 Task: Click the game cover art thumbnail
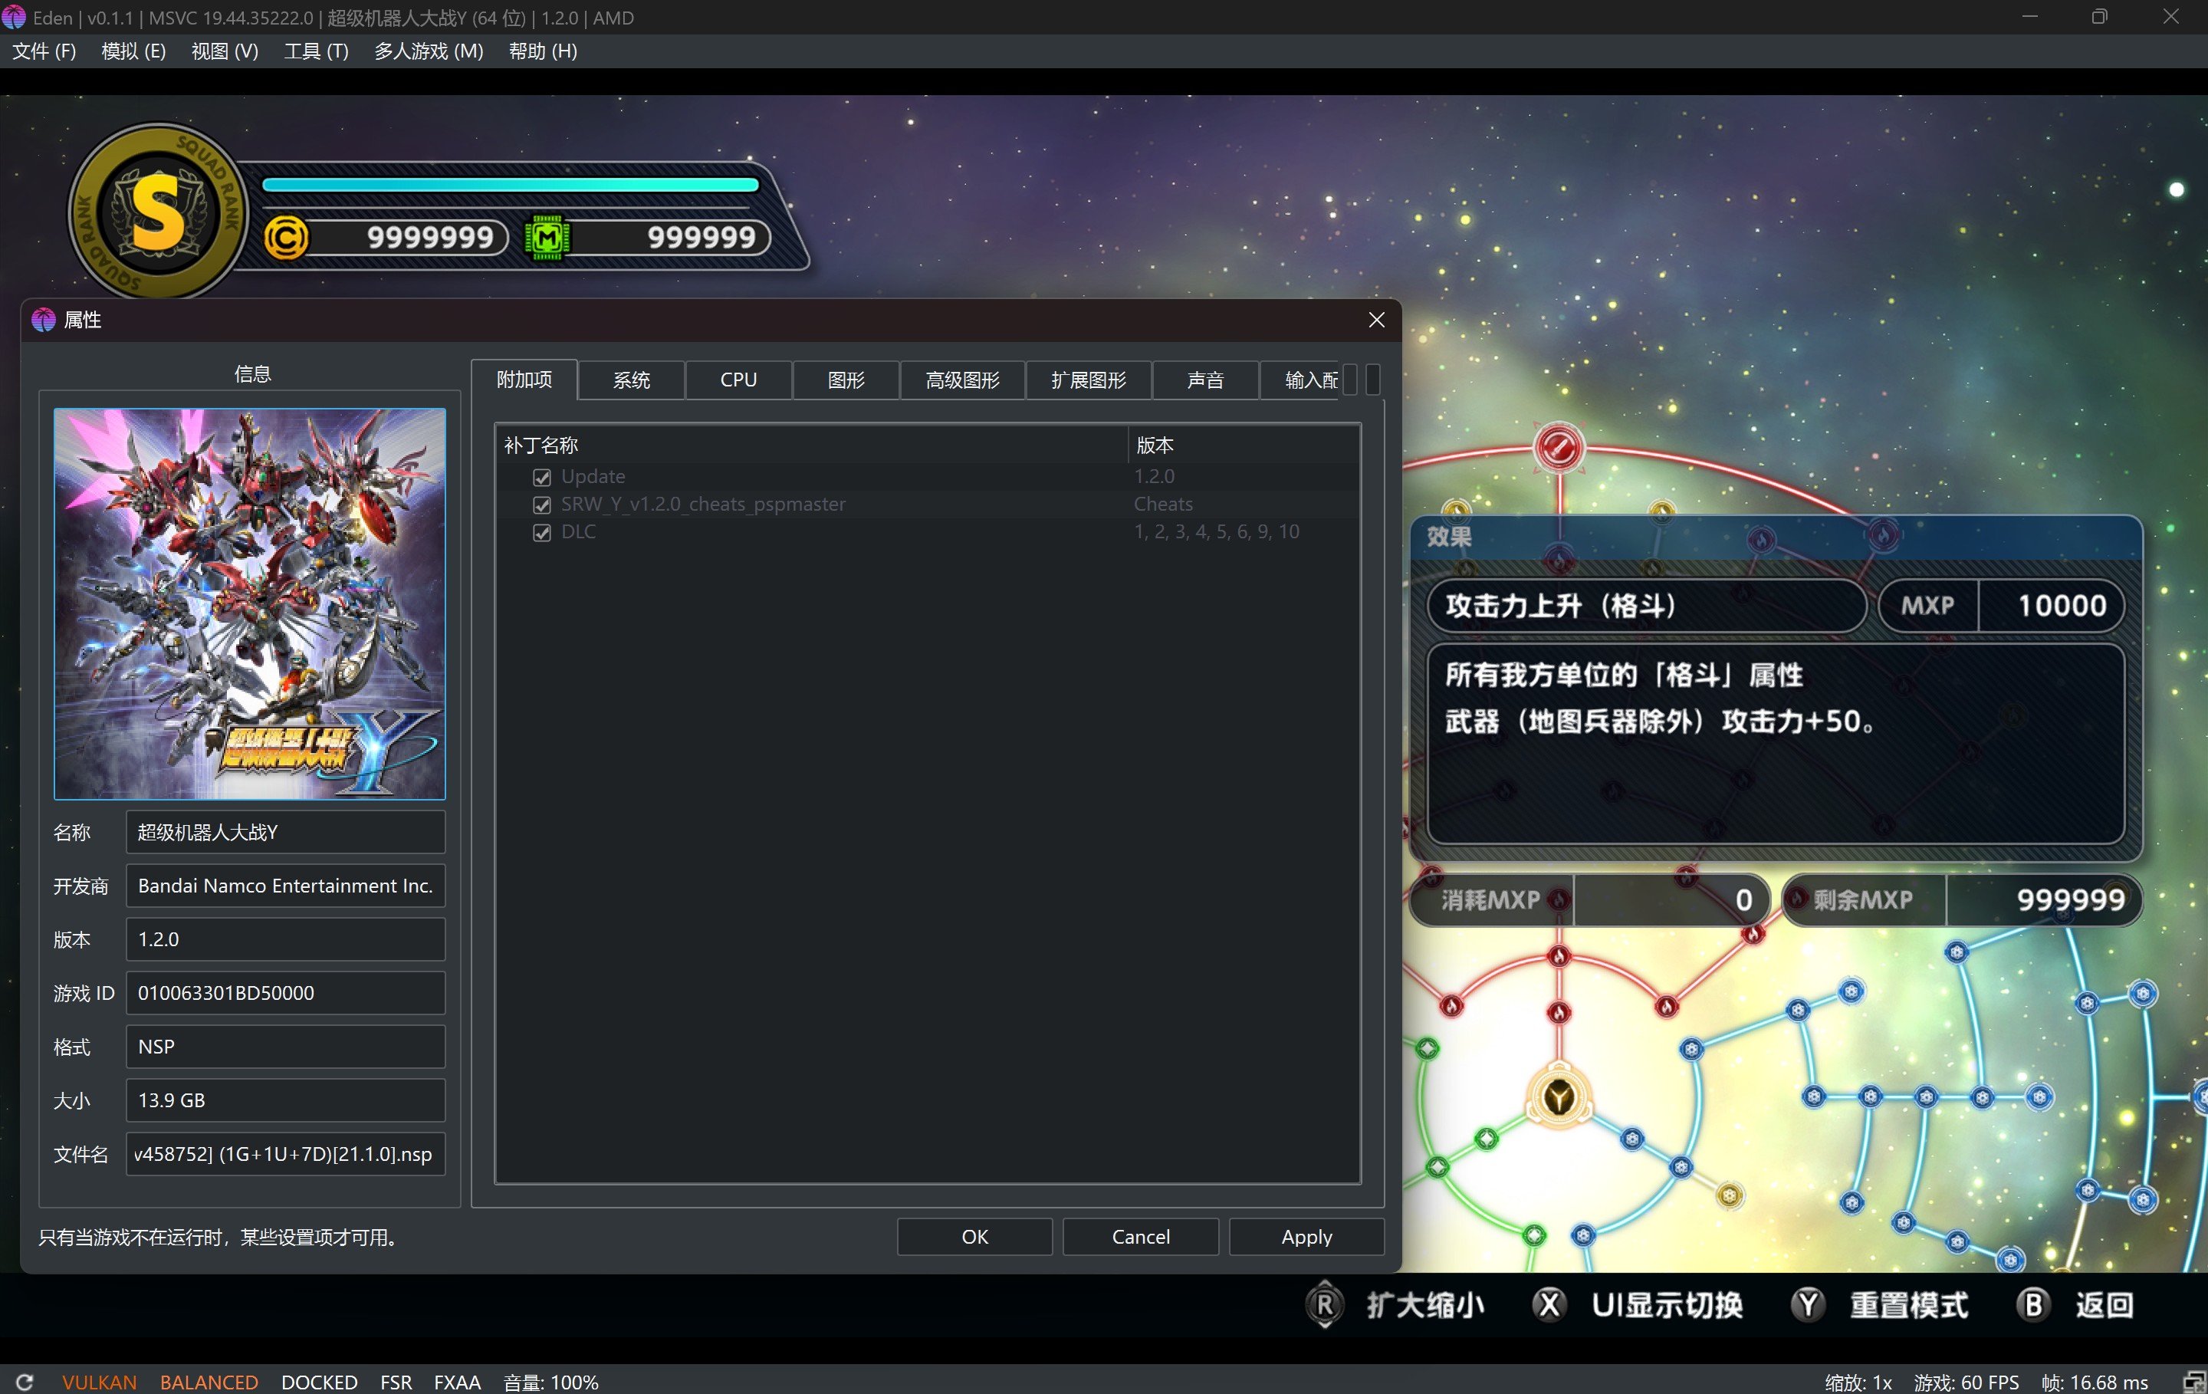click(x=249, y=603)
